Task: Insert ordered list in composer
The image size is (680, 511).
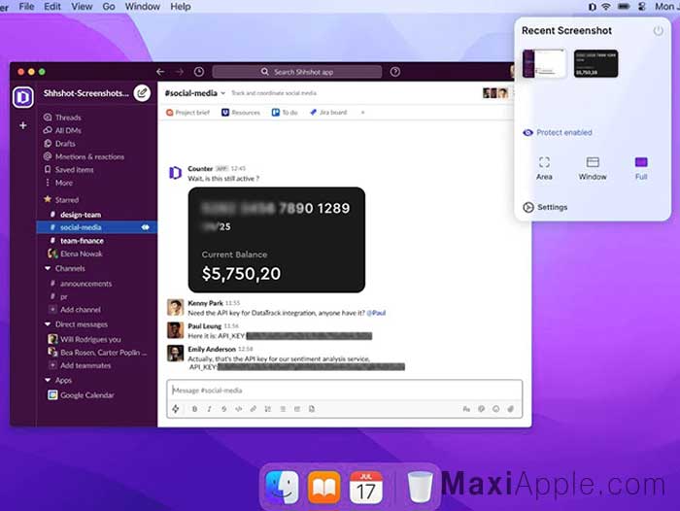Action: coord(268,409)
